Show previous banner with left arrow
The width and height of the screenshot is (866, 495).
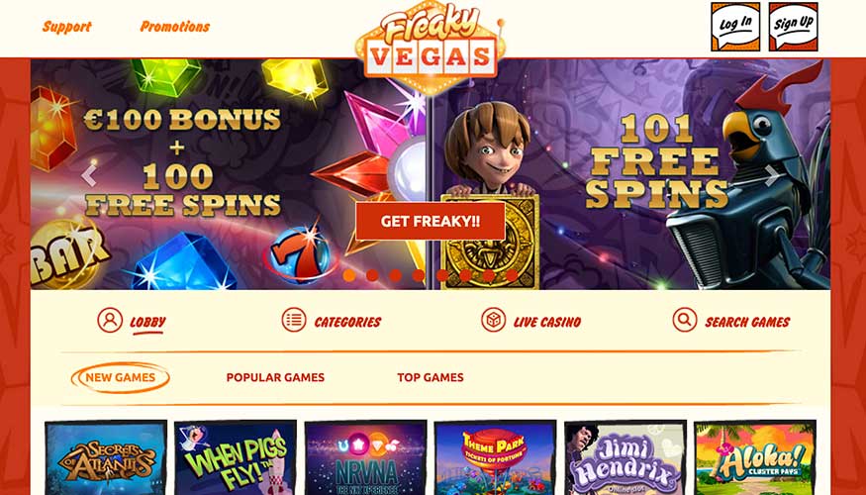tap(89, 175)
